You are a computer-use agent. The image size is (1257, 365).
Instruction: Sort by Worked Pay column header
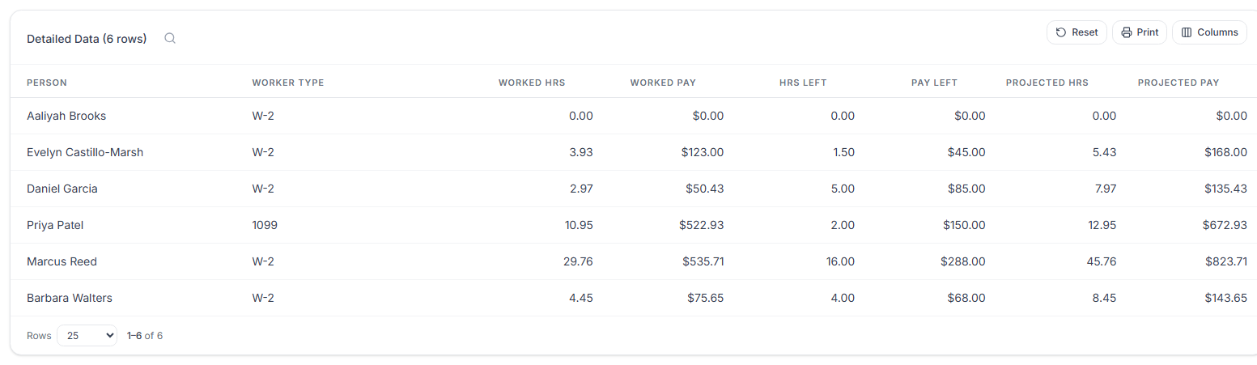coord(663,83)
